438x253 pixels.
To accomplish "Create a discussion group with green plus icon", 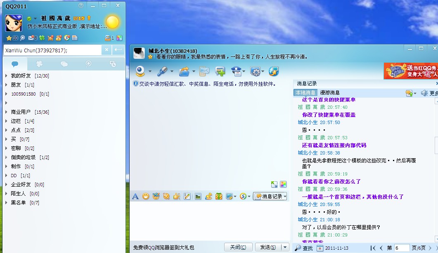I will pyautogui.click(x=220, y=71).
